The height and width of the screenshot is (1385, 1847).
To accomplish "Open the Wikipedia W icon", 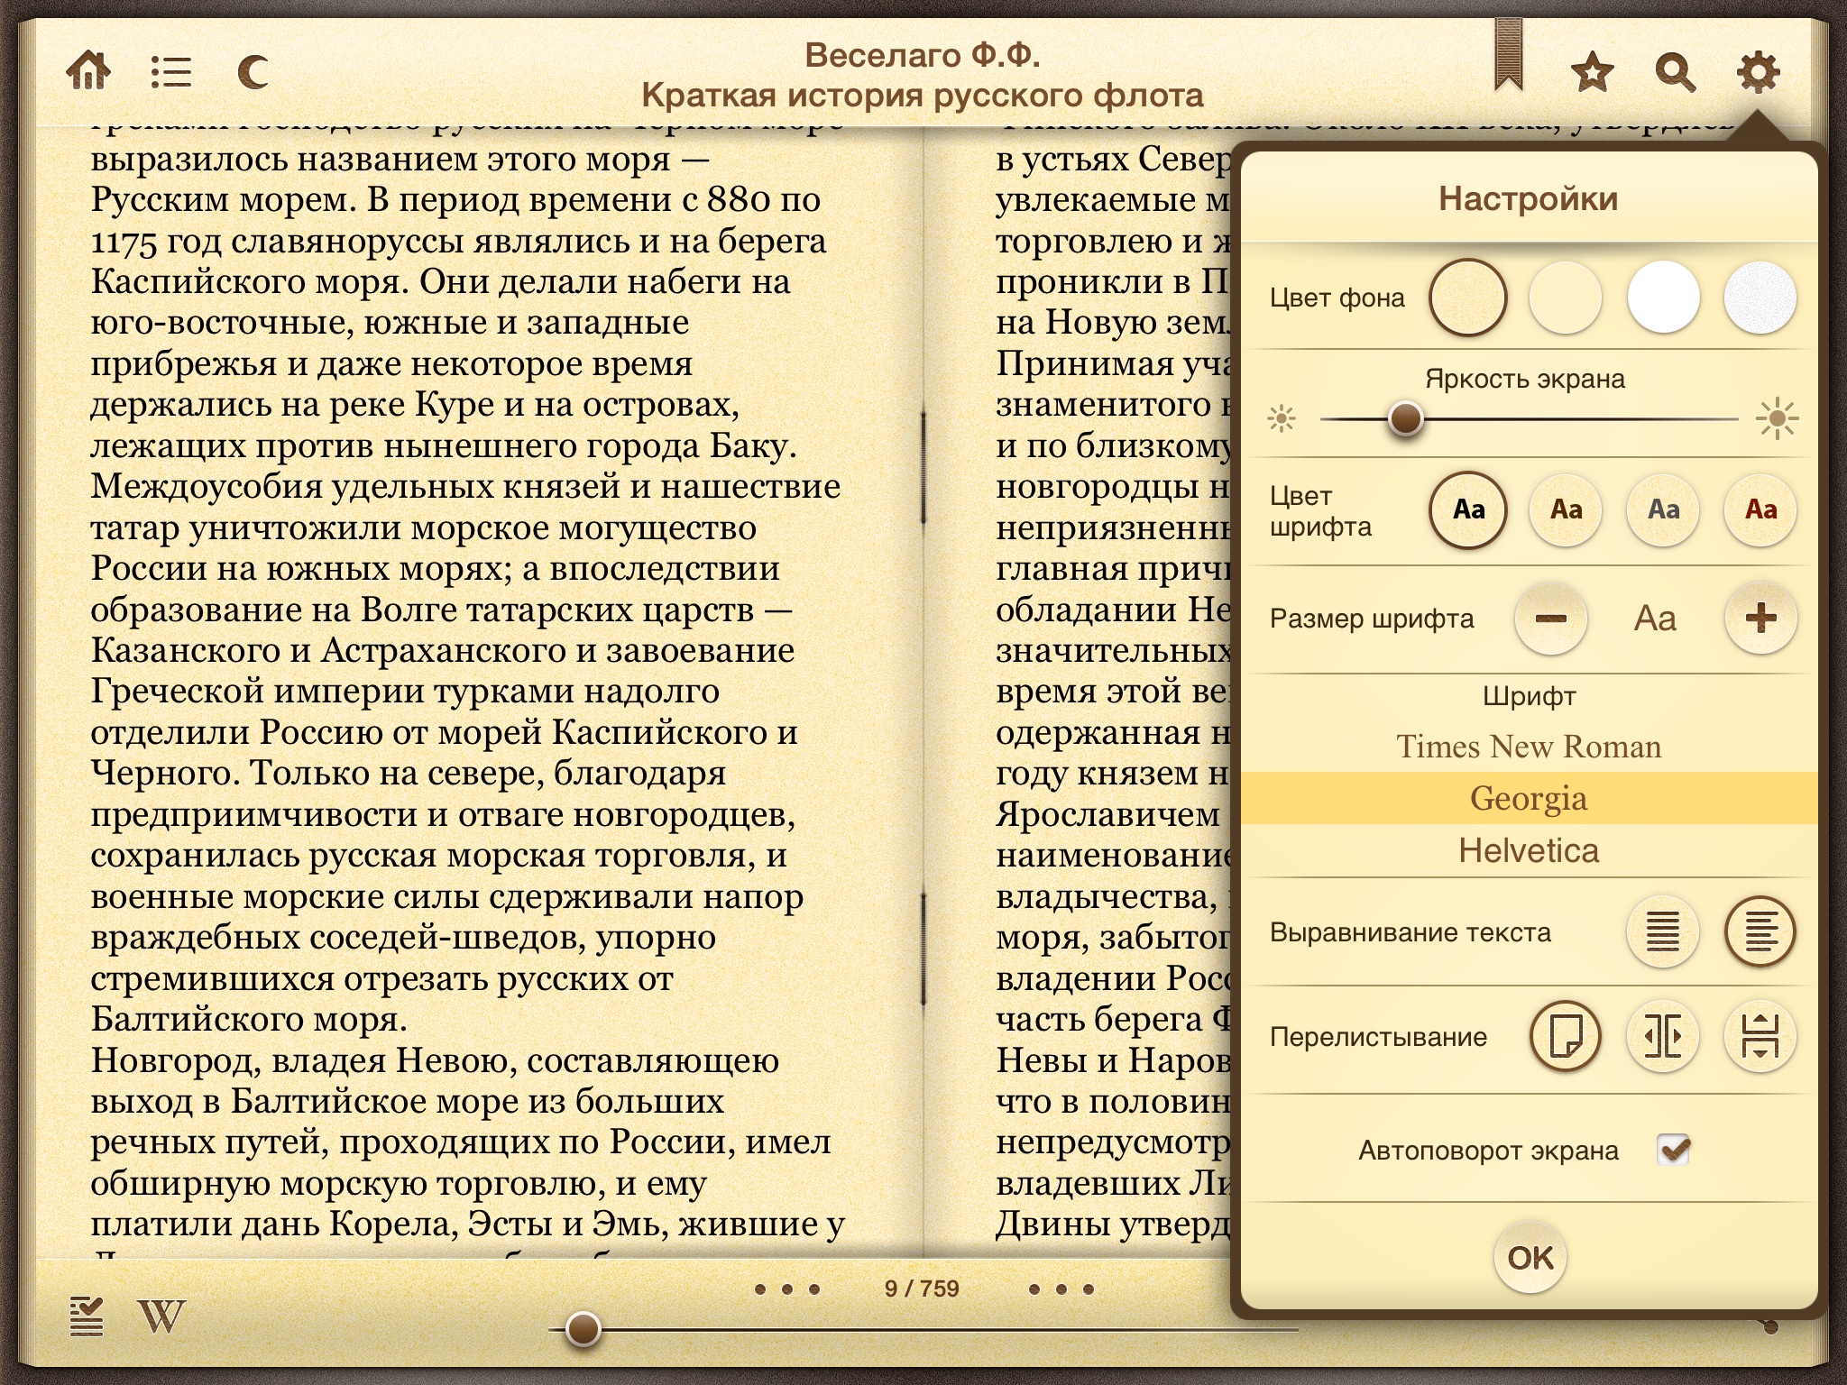I will coord(162,1317).
